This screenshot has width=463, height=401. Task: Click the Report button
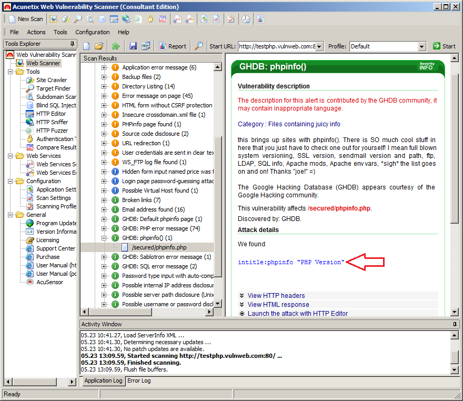173,46
